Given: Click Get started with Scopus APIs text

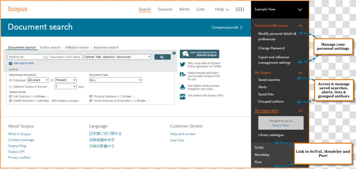Looking at the screenshot, I should click(206, 96).
